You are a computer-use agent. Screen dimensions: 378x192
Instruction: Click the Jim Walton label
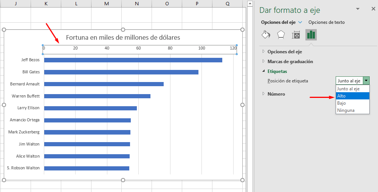point(29,144)
